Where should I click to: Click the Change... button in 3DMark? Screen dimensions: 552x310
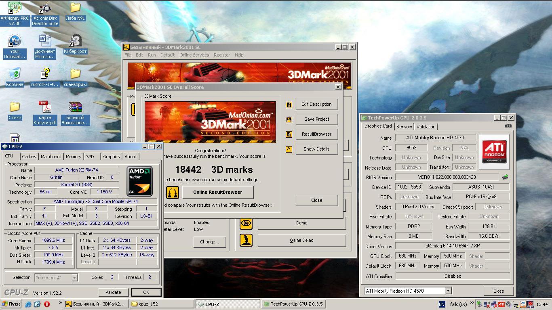click(209, 242)
